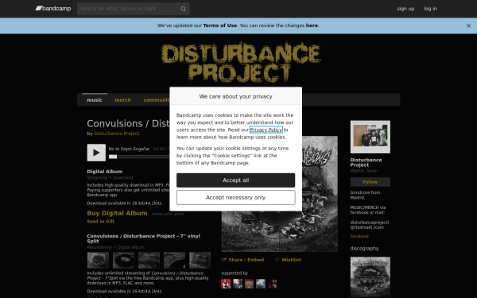This screenshot has height=298, width=477.
Task: Click the 'supported by' label
Action: click(235, 273)
